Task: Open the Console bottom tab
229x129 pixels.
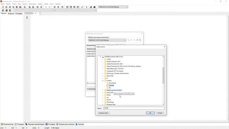Action: click(80, 124)
